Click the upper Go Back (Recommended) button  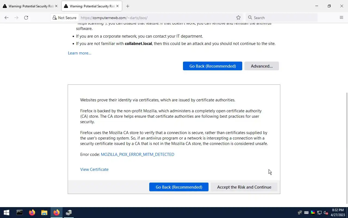click(213, 66)
